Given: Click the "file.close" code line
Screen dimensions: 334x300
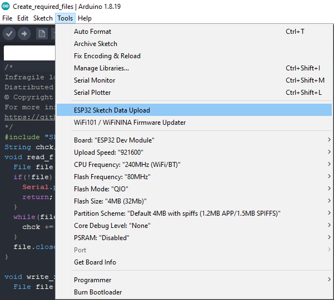Looking at the screenshot, I should [34, 247].
